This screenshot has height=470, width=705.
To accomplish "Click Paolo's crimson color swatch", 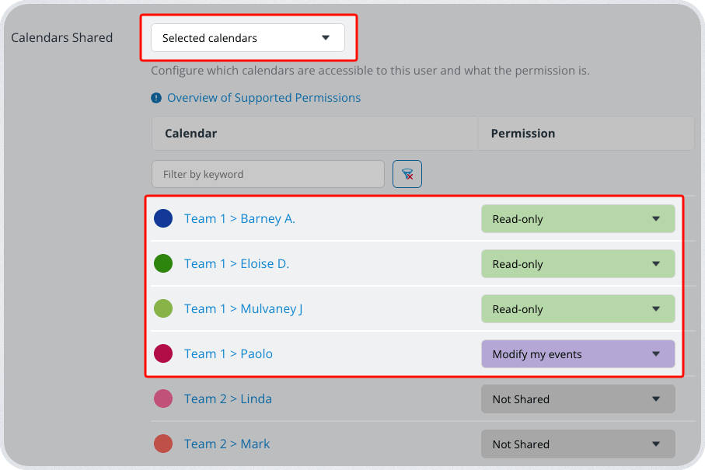I will tap(163, 354).
